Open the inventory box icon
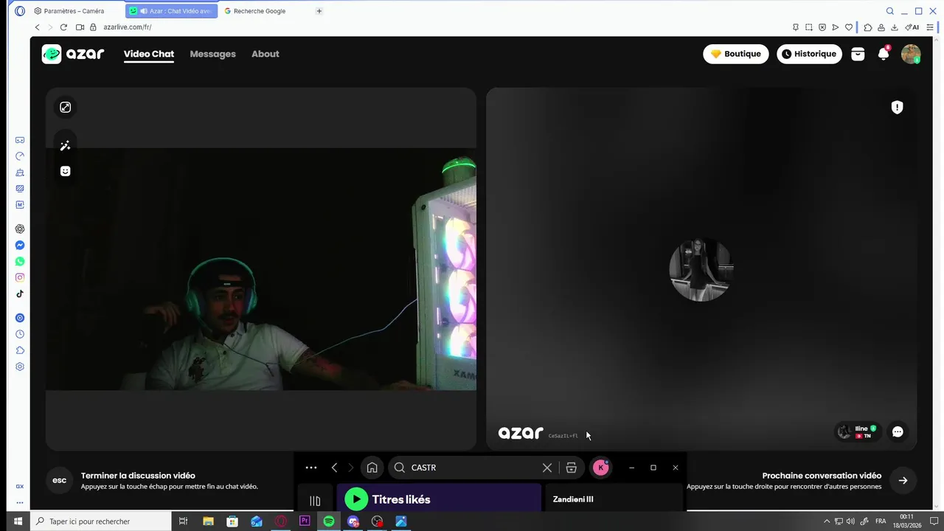 click(x=858, y=54)
